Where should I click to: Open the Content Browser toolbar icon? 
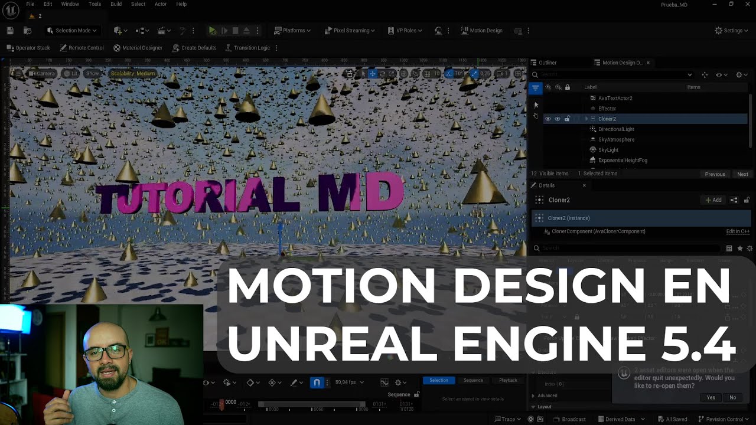click(x=27, y=31)
